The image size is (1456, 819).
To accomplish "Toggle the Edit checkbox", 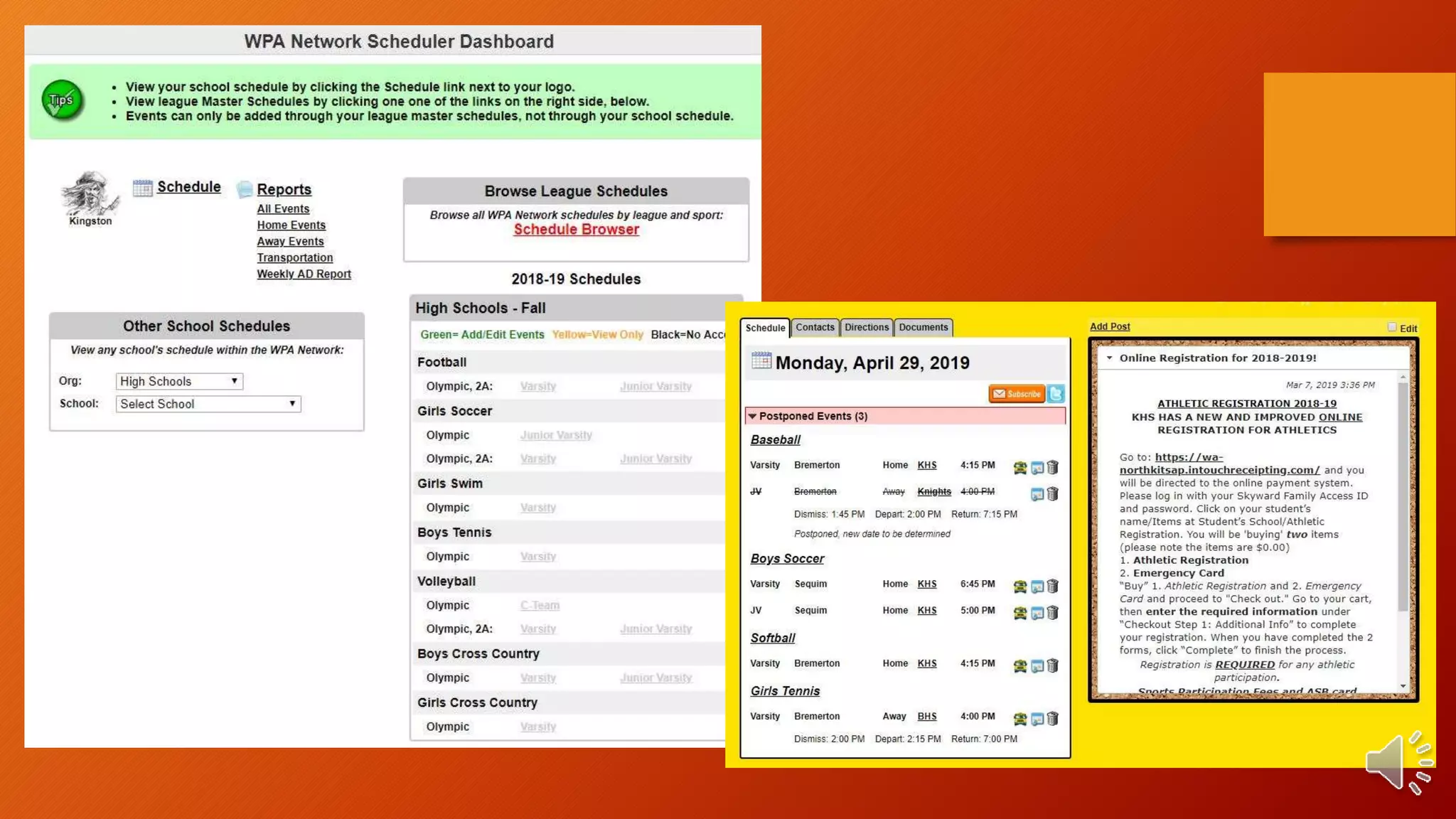I will tap(1392, 327).
